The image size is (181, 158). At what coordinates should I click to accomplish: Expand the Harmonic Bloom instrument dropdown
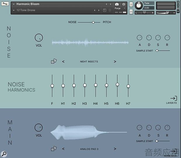[14, 4]
